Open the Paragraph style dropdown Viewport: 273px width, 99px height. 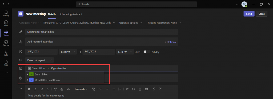coord(81,89)
